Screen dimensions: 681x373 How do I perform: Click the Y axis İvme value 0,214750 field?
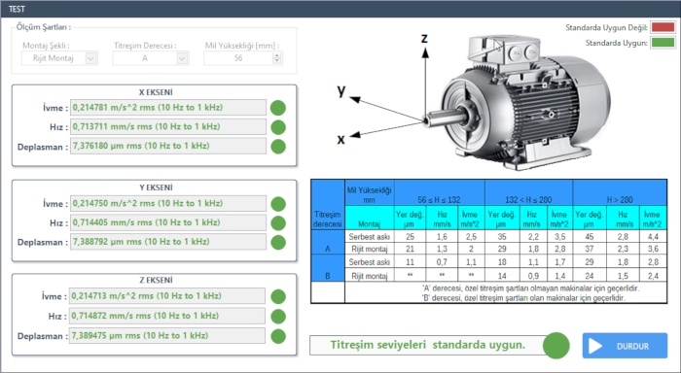click(x=168, y=203)
